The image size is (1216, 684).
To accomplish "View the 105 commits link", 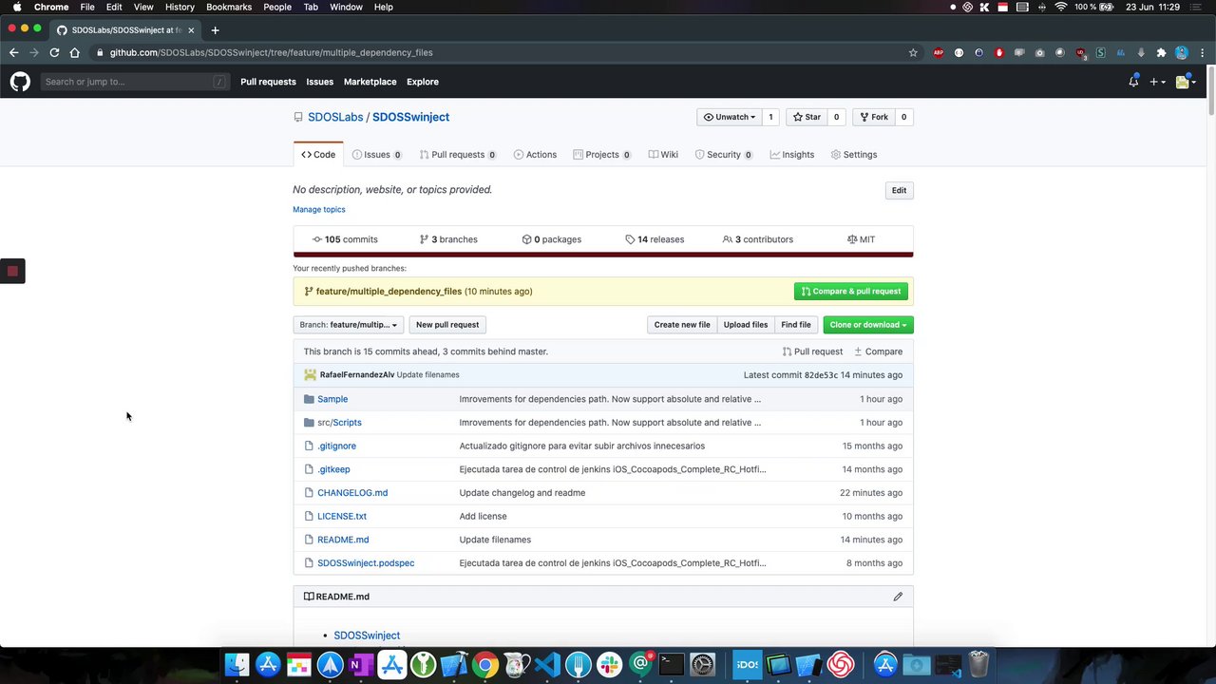I will coord(345,239).
